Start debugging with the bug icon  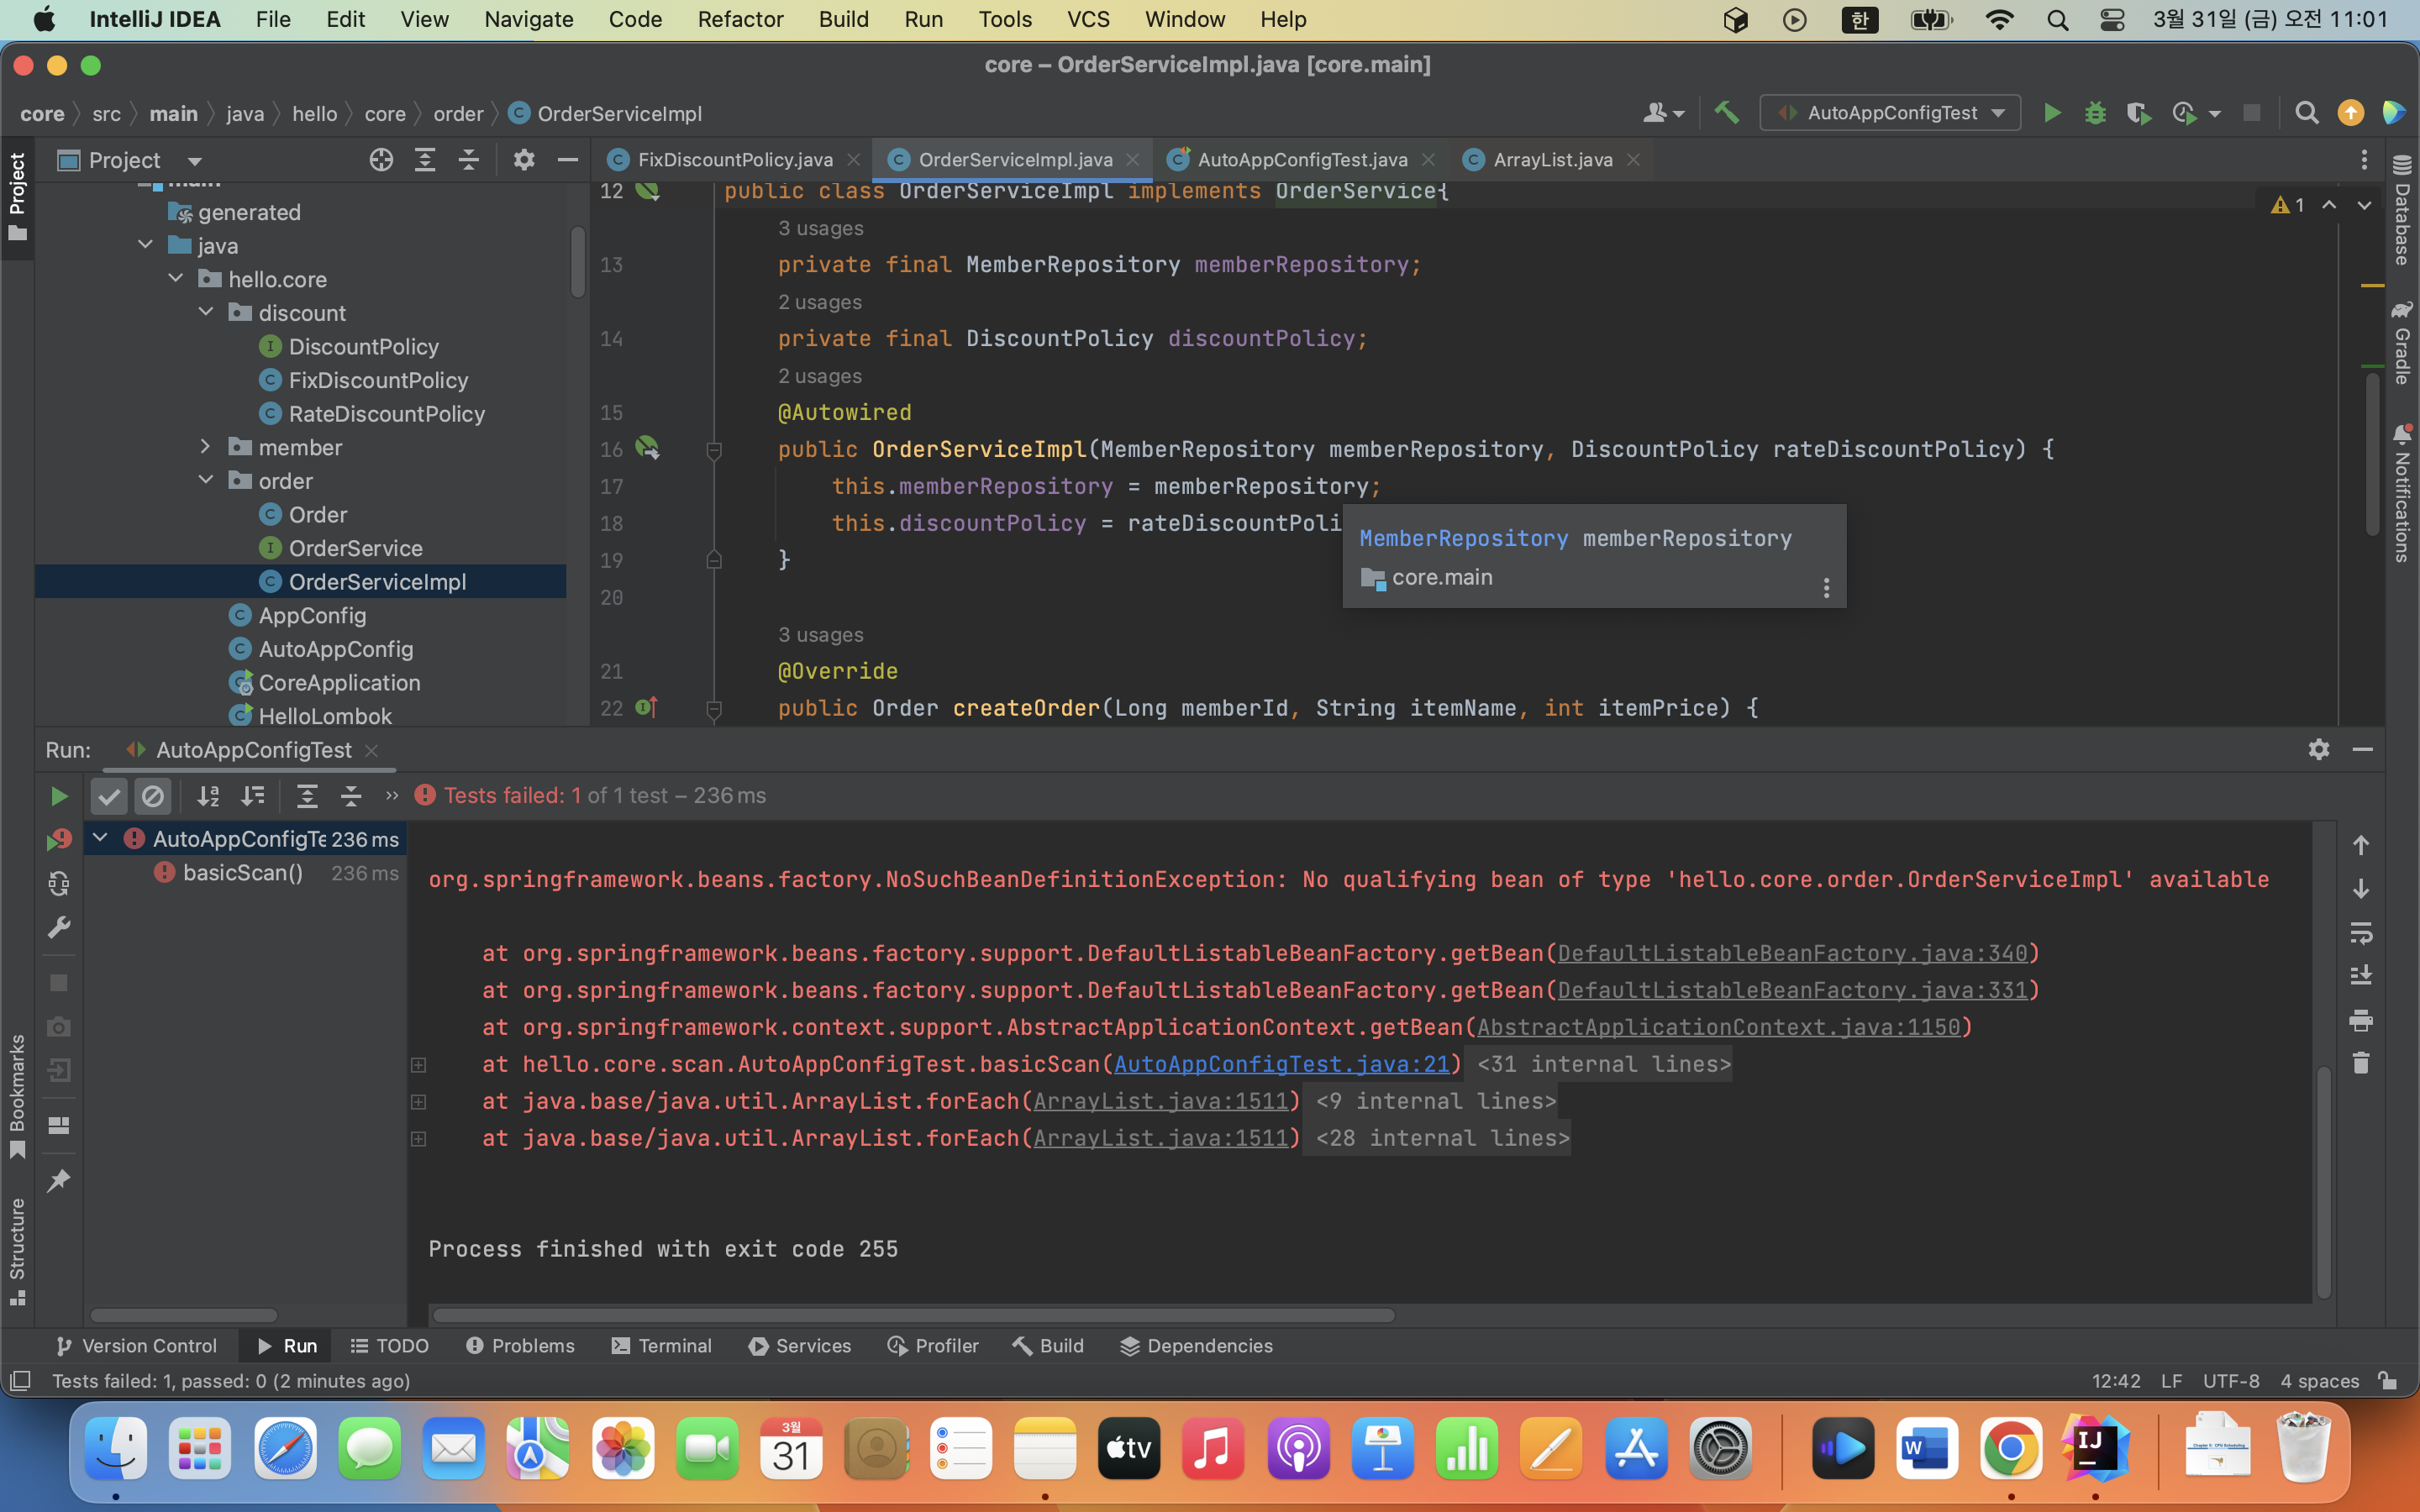2095,113
